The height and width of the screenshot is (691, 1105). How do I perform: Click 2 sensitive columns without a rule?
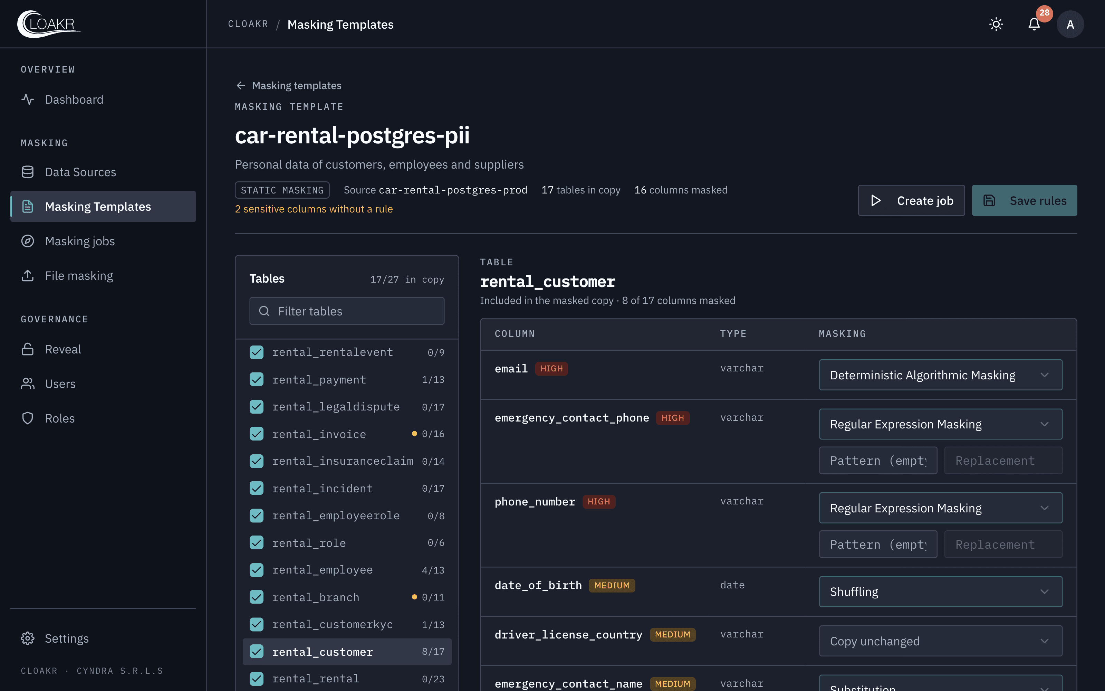314,209
